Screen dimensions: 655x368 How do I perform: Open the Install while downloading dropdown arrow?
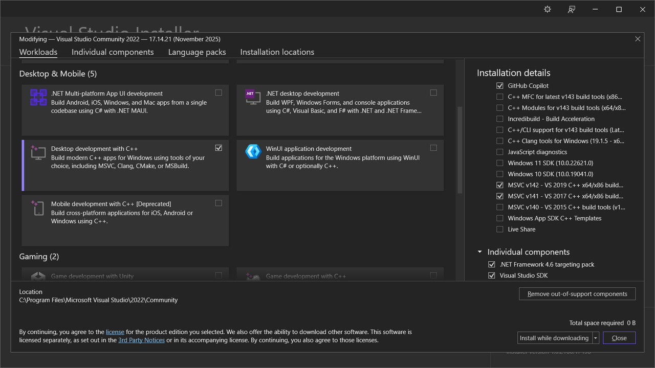pyautogui.click(x=596, y=338)
